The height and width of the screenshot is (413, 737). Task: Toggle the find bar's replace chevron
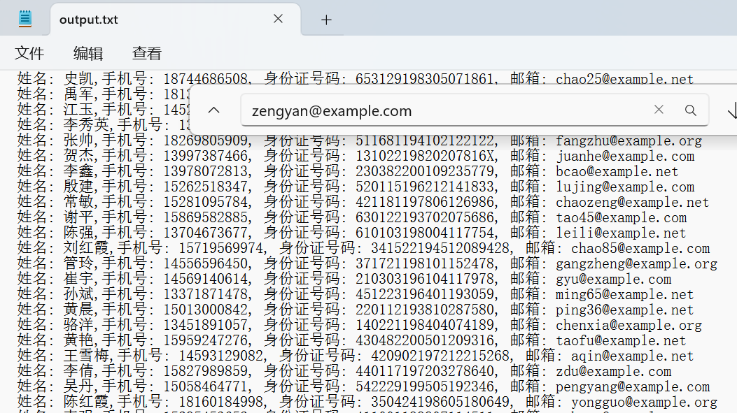[214, 110]
